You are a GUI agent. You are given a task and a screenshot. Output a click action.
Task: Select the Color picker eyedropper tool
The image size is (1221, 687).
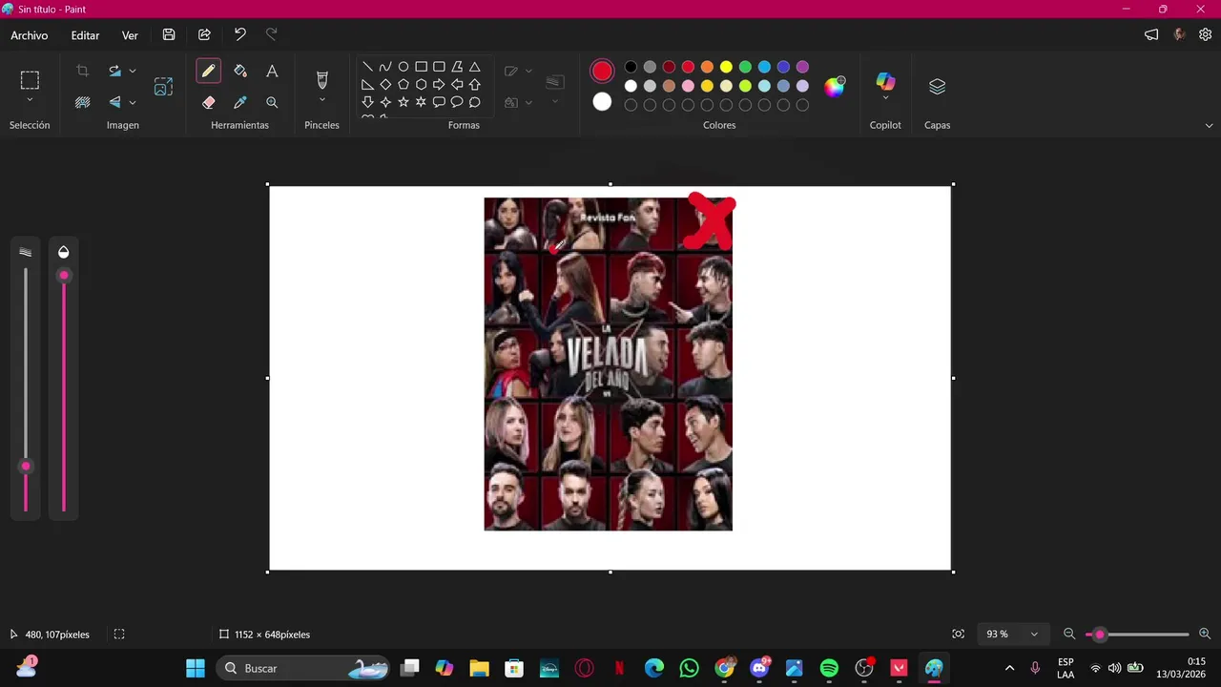click(240, 102)
